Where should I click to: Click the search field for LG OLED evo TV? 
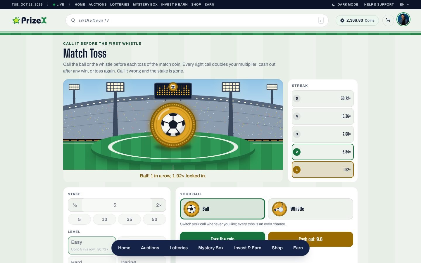point(197,20)
